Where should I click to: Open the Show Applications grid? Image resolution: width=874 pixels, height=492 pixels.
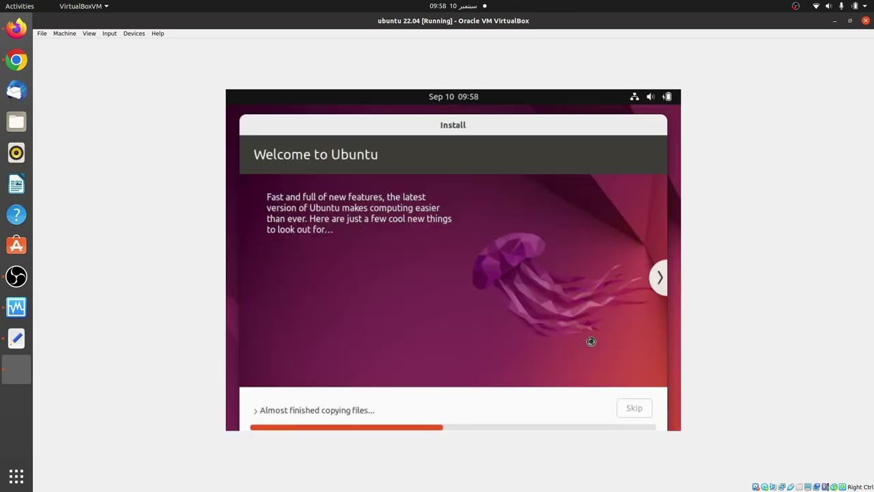tap(16, 476)
